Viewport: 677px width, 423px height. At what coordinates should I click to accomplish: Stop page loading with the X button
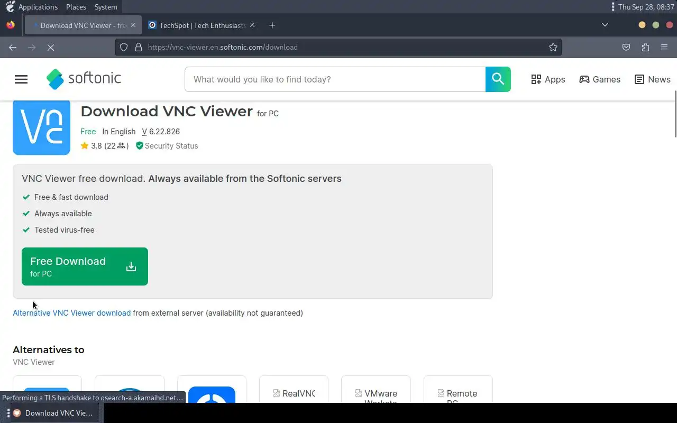(x=51, y=47)
